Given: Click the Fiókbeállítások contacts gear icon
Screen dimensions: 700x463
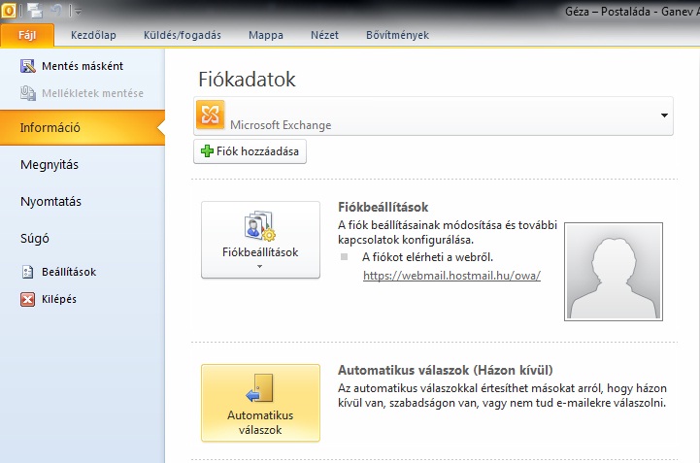Looking at the screenshot, I should point(260,226).
